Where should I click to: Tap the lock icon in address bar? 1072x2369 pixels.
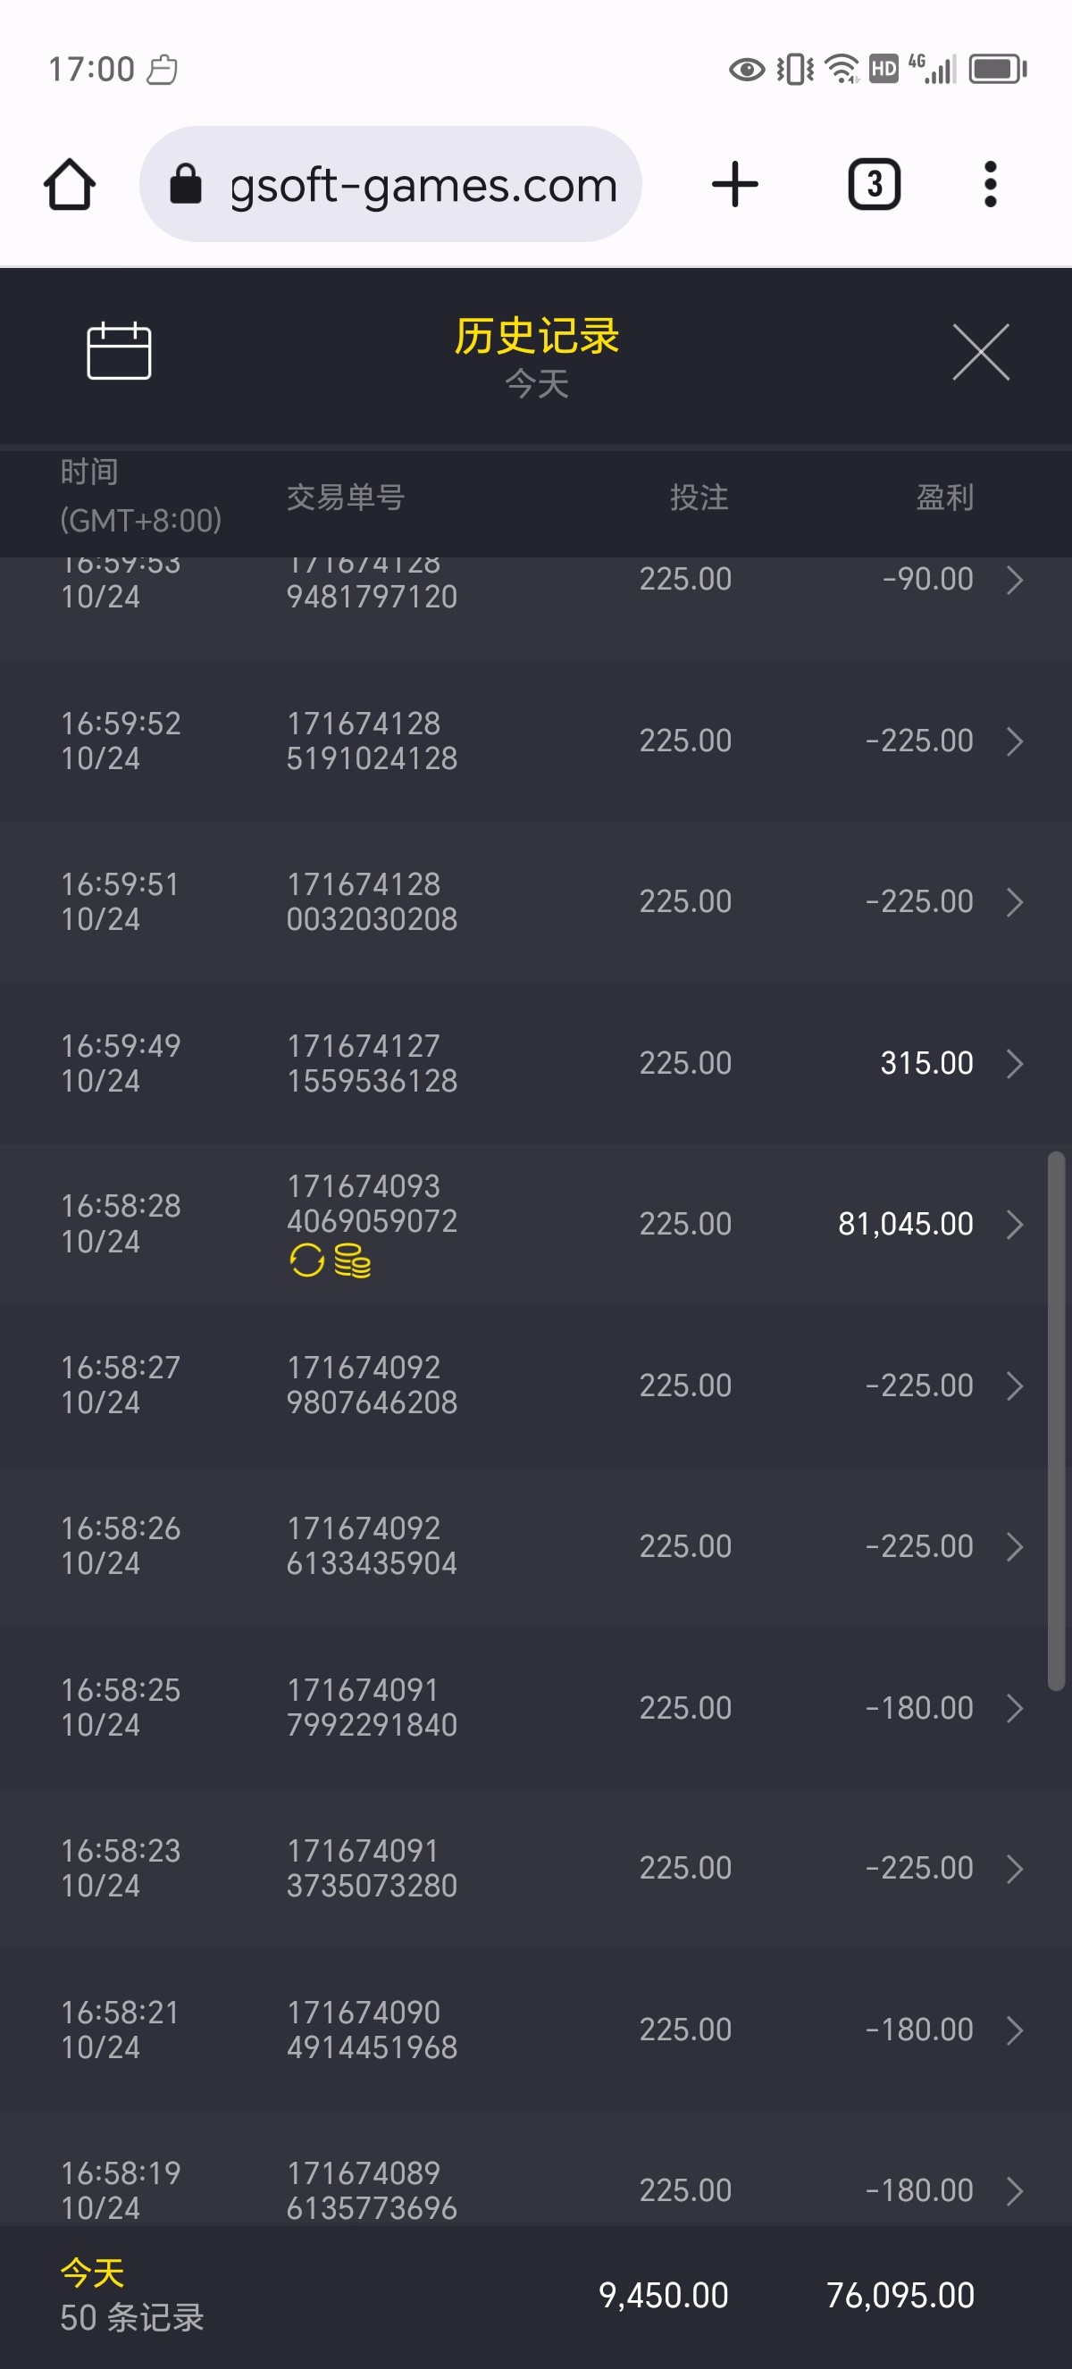click(x=186, y=184)
